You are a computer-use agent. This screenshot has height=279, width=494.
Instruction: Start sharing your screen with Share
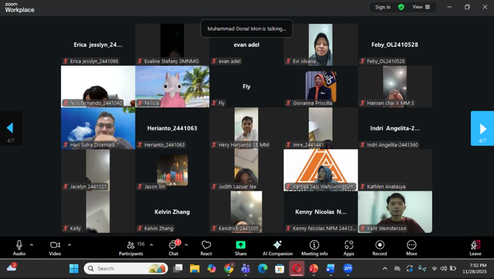coord(241,247)
